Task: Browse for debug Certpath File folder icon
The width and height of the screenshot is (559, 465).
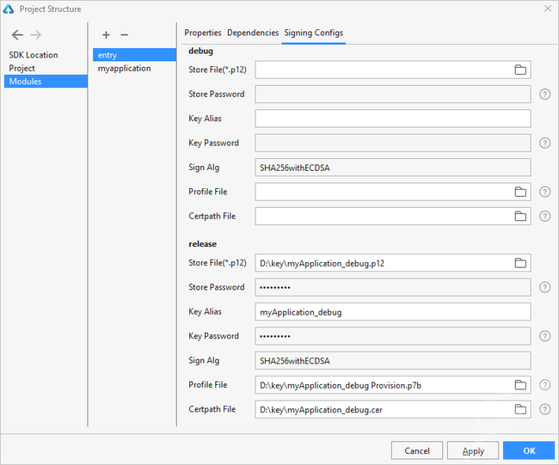Action: pyautogui.click(x=520, y=216)
